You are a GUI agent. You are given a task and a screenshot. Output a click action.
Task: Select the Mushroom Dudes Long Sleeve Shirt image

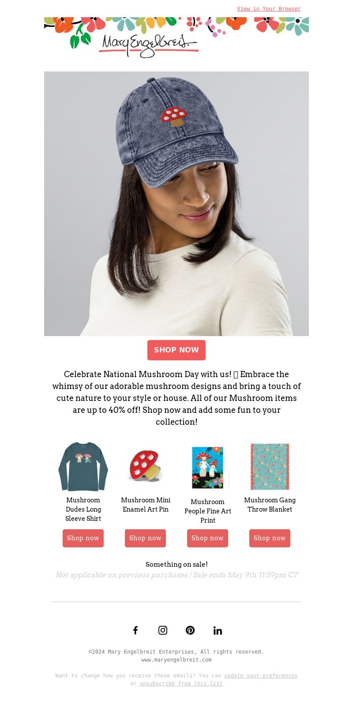(83, 467)
